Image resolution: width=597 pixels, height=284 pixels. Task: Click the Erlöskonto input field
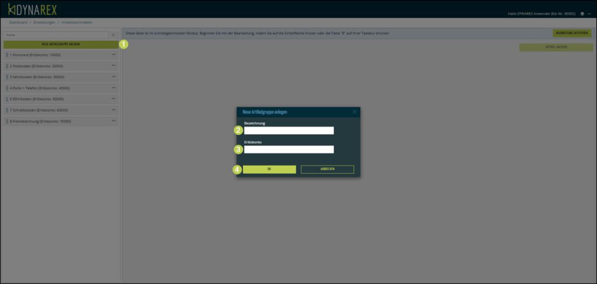coord(289,149)
